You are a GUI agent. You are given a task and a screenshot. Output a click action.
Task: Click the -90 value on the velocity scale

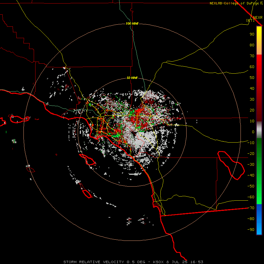tap(251, 230)
